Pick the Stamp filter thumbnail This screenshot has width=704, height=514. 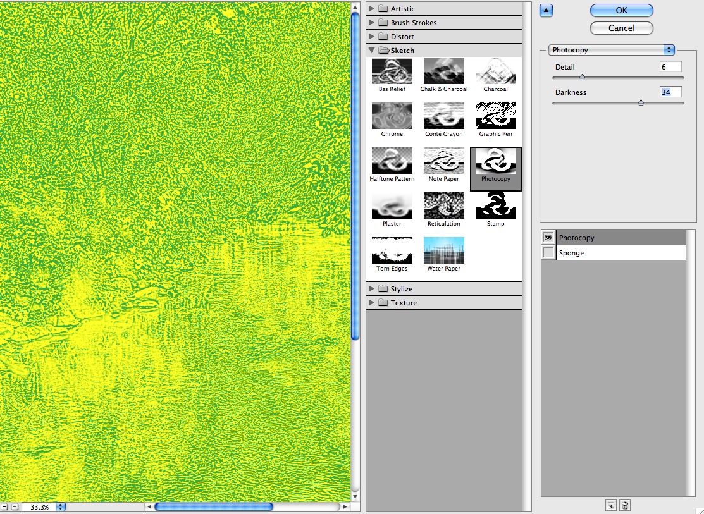(495, 205)
